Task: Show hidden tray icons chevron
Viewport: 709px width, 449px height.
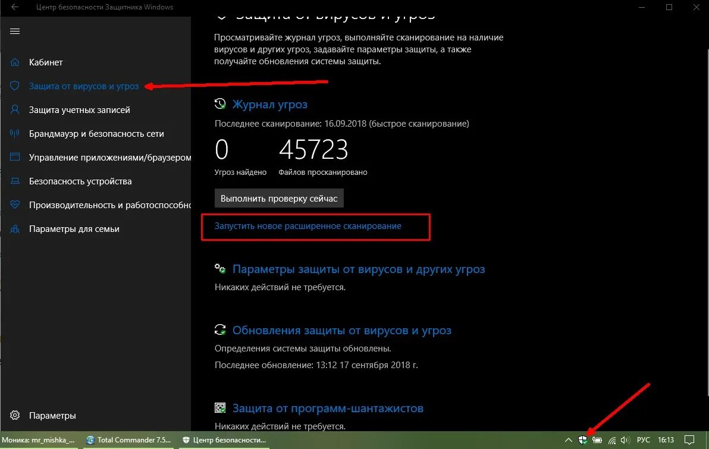Action: (569, 440)
